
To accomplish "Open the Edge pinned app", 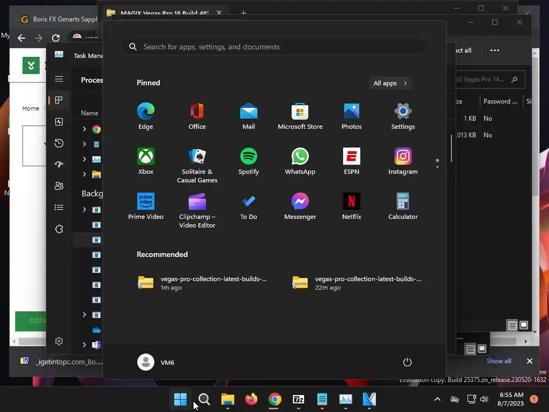I will pyautogui.click(x=146, y=116).
